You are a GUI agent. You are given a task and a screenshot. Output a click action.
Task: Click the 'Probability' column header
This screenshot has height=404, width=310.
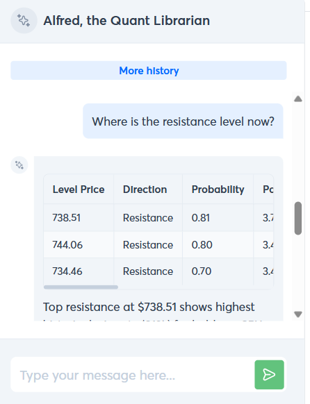pos(218,190)
